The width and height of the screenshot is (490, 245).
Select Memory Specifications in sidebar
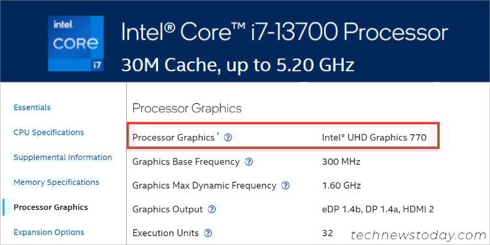coord(57,182)
